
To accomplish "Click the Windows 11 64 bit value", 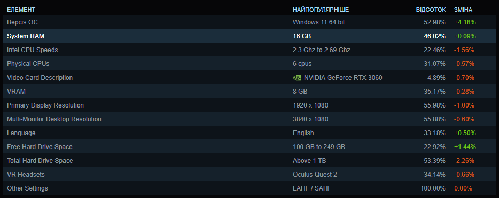I will (318, 22).
